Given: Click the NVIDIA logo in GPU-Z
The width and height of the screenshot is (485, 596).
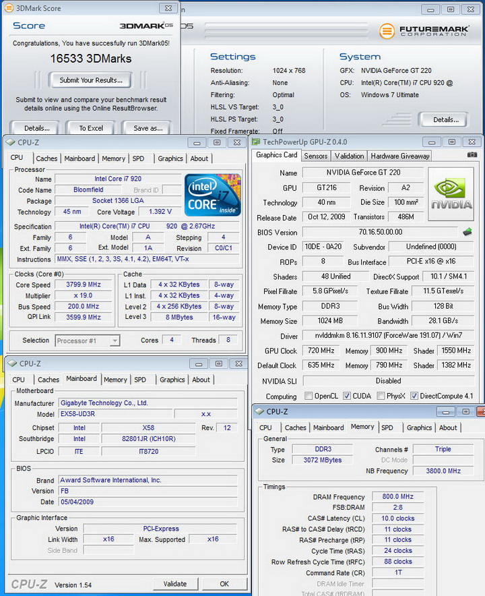Looking at the screenshot, I should pyautogui.click(x=451, y=194).
